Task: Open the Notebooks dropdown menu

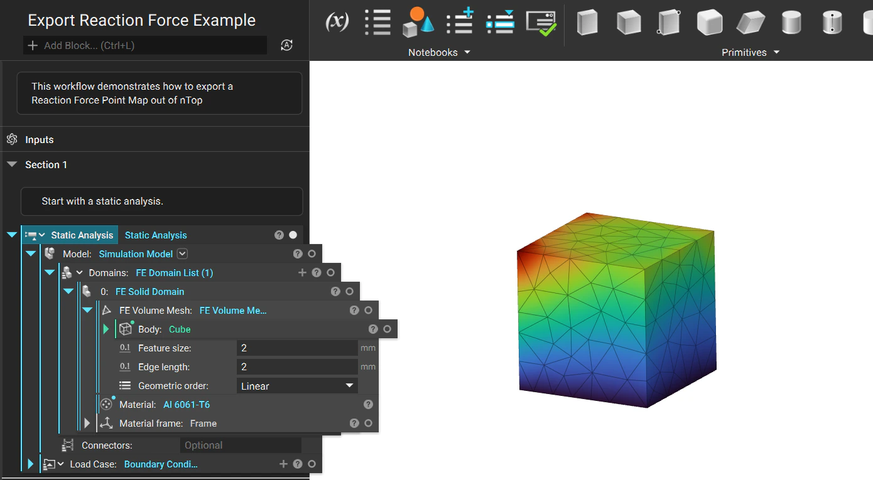Action: (439, 52)
